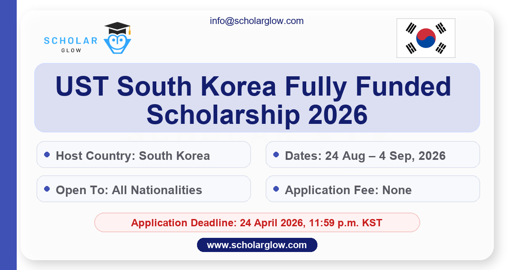This screenshot has height=270, width=514.
Task: Select the Host Country: South Korea box
Action: [x=143, y=155]
